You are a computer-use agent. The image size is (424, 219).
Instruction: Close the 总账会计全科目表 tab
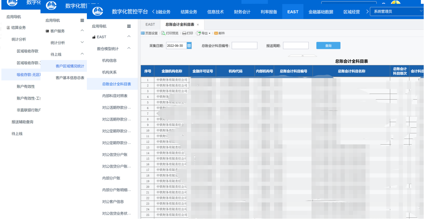coord(198,25)
